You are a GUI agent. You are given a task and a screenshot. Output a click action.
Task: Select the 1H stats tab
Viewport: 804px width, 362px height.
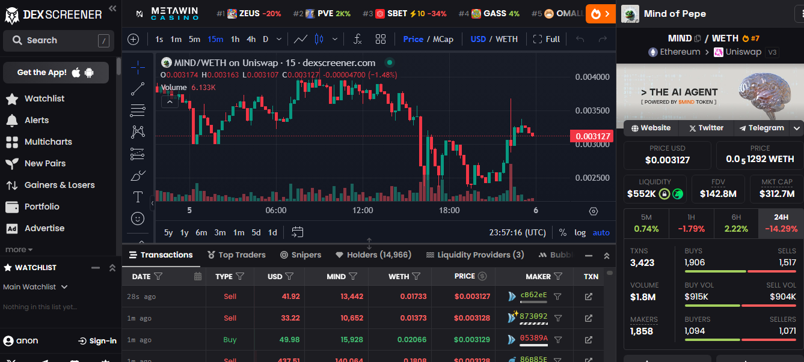pyautogui.click(x=691, y=223)
